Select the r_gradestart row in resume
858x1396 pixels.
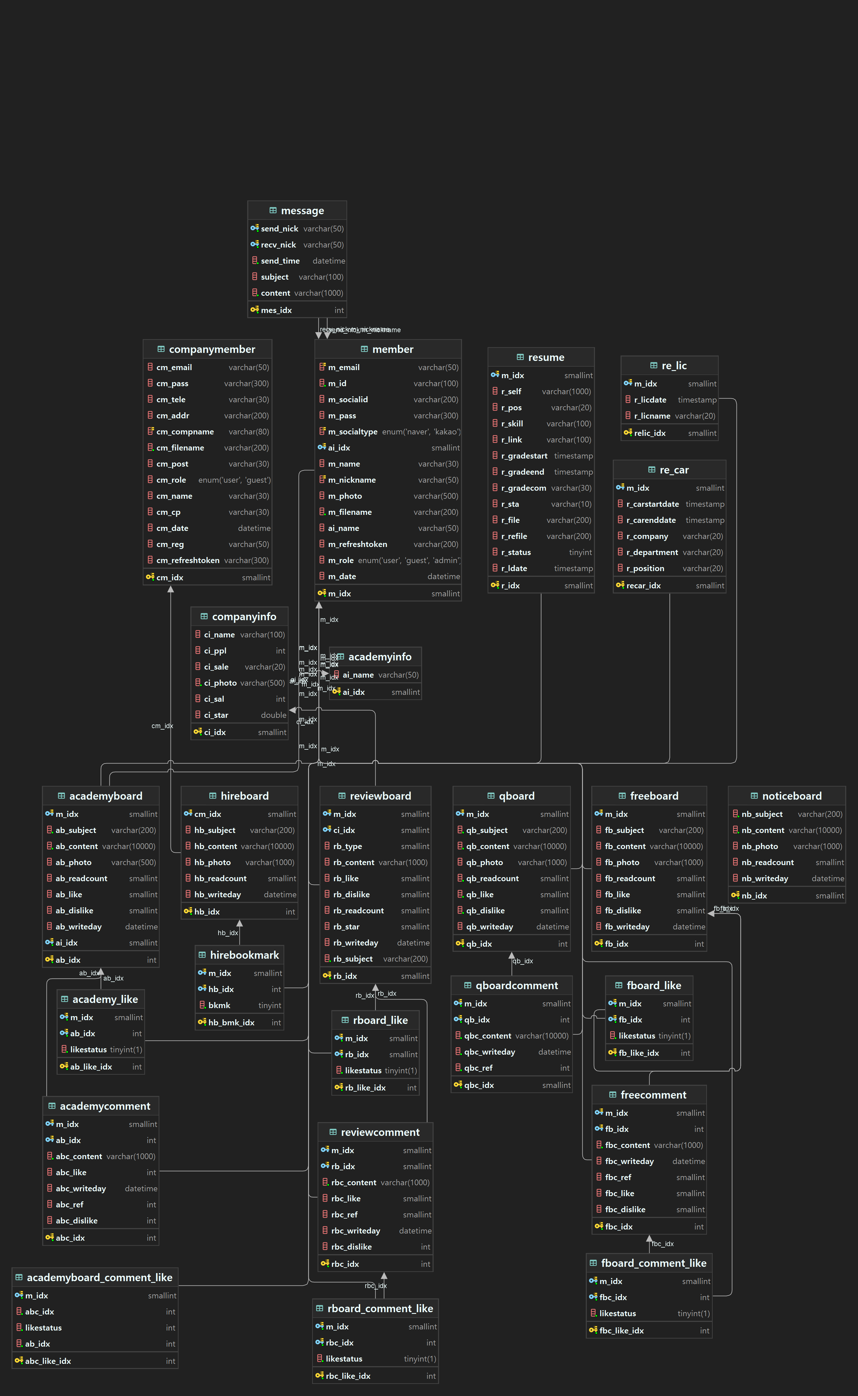524,455
